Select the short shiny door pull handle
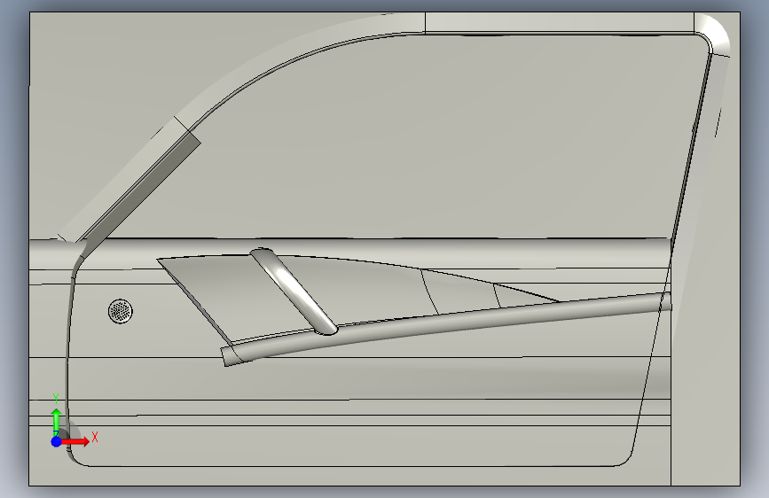 [x=293, y=292]
